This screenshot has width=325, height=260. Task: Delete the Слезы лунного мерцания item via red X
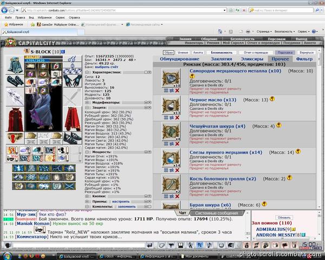click(x=177, y=170)
